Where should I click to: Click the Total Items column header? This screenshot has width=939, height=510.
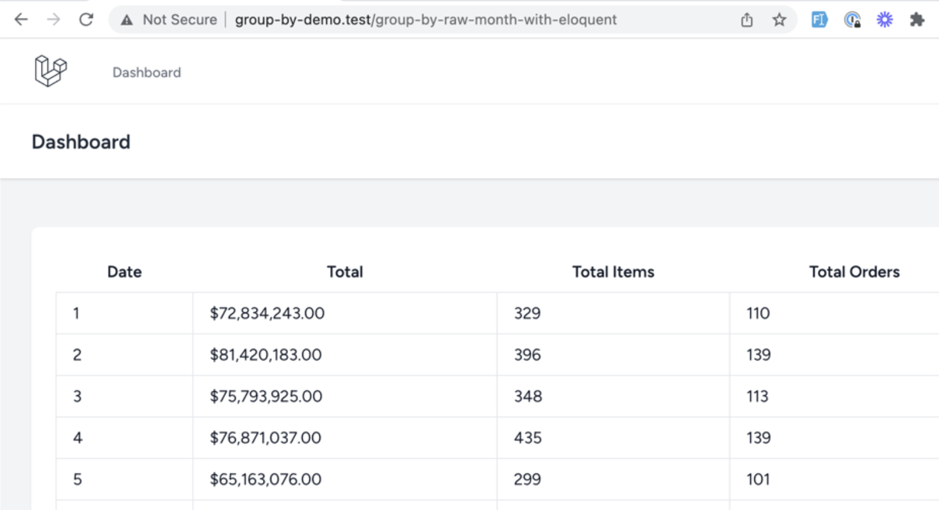click(613, 272)
